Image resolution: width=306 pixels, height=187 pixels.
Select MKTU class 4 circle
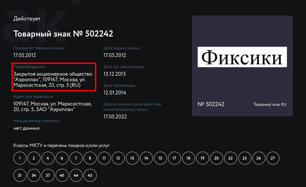click(48, 158)
